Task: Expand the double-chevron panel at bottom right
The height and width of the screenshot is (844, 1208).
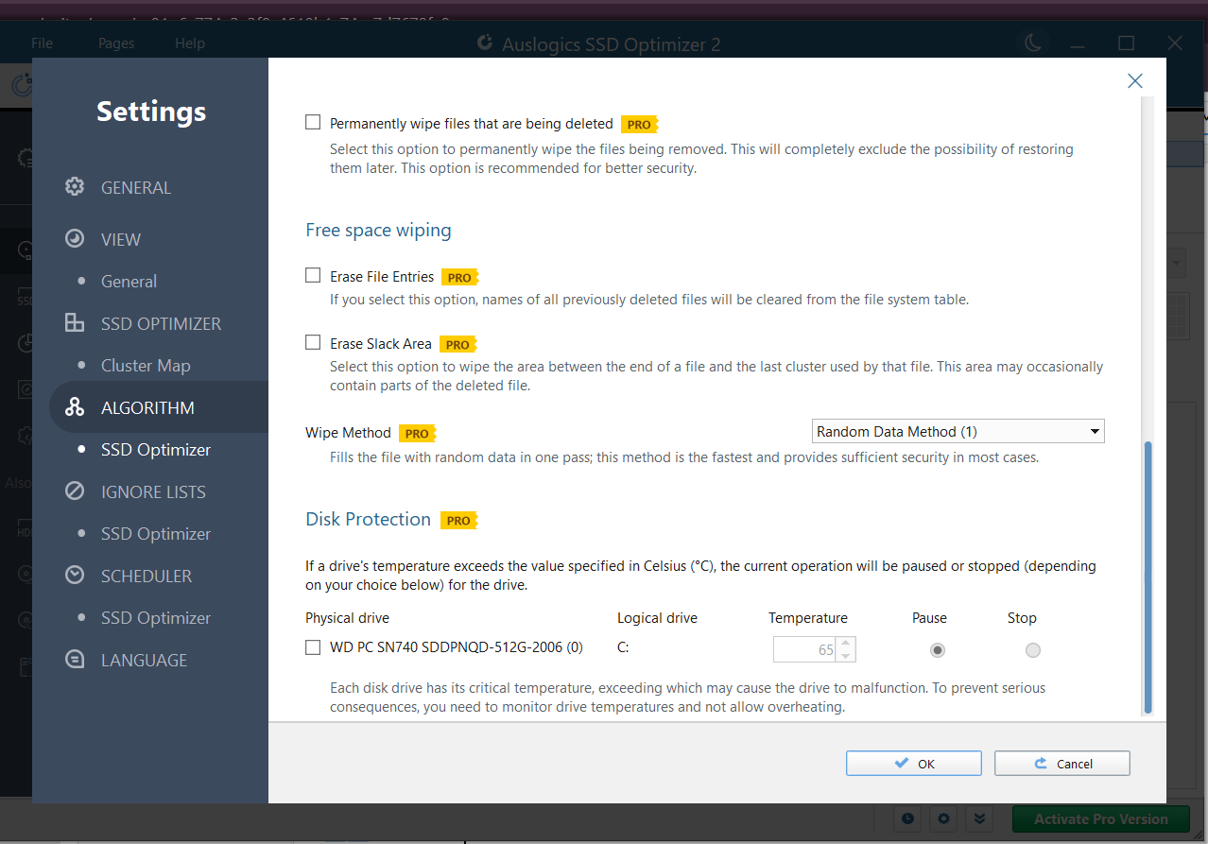Action: tap(979, 819)
